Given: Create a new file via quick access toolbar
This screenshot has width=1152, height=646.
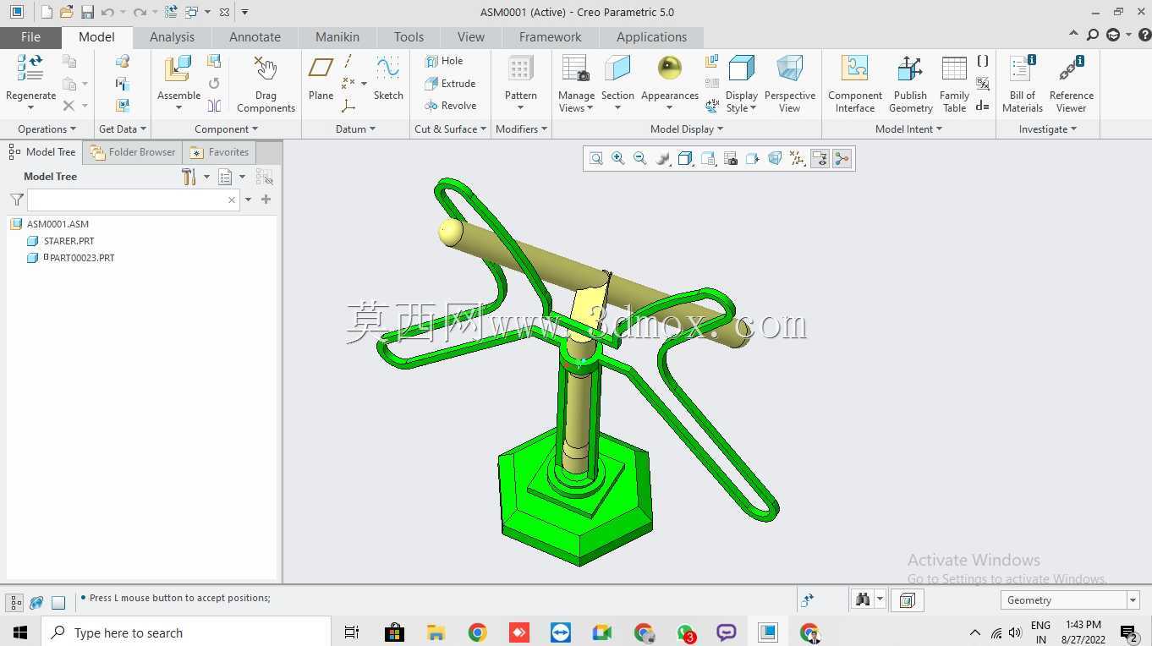Looking at the screenshot, I should point(47,12).
